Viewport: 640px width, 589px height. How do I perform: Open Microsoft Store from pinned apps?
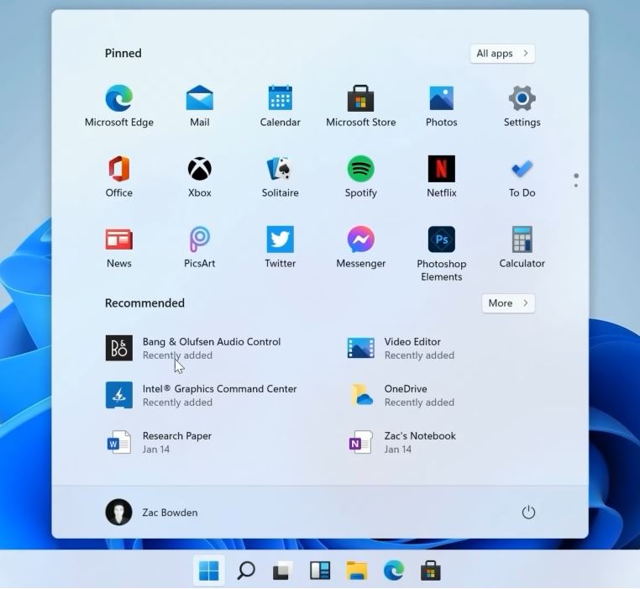coord(361,106)
